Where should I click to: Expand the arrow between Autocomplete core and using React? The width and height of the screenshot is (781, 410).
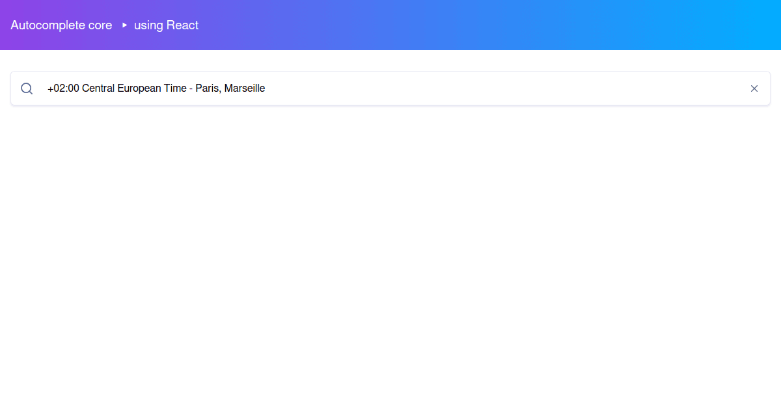(x=124, y=25)
